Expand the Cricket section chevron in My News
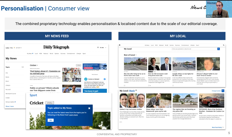 [38, 65]
